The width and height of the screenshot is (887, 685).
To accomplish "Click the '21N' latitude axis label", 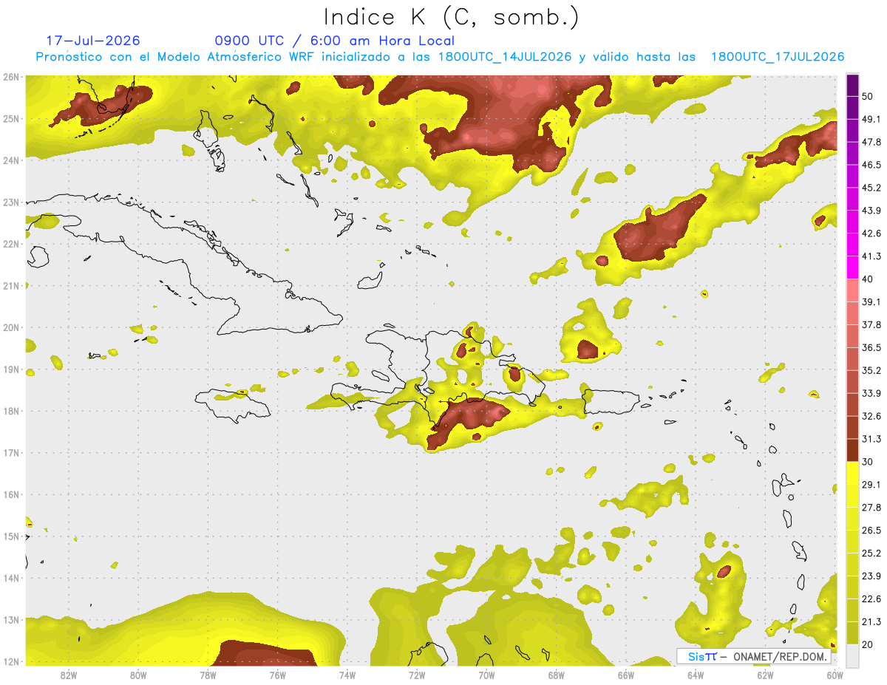I will coord(11,285).
